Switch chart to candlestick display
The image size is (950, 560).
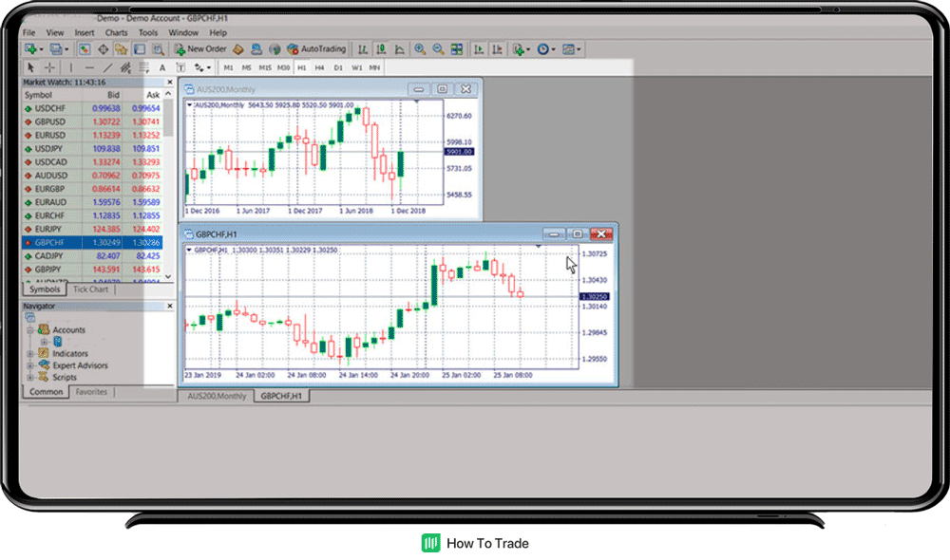(380, 48)
